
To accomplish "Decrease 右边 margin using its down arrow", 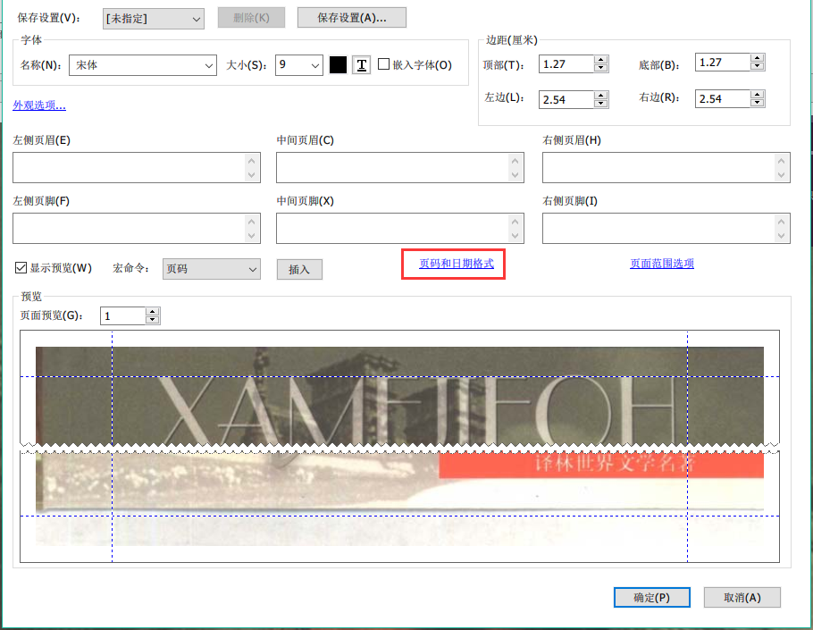I will tap(759, 104).
